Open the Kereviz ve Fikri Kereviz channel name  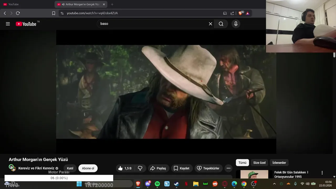pos(36,168)
